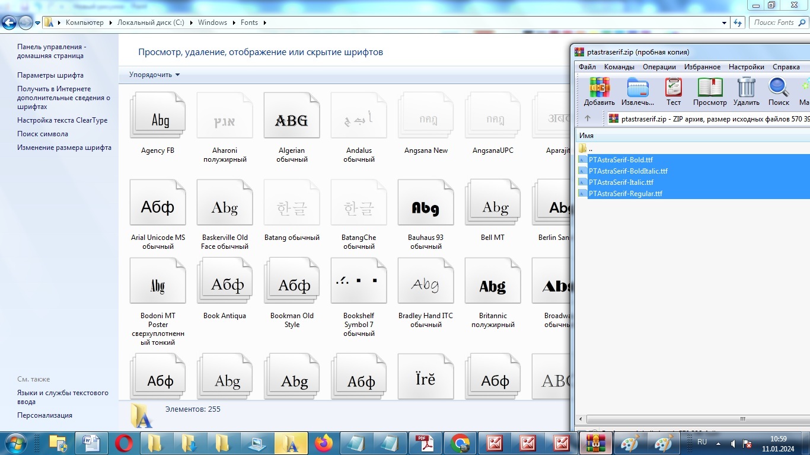Expand the Fonts breadcrumb arrow
The width and height of the screenshot is (810, 455).
point(264,23)
